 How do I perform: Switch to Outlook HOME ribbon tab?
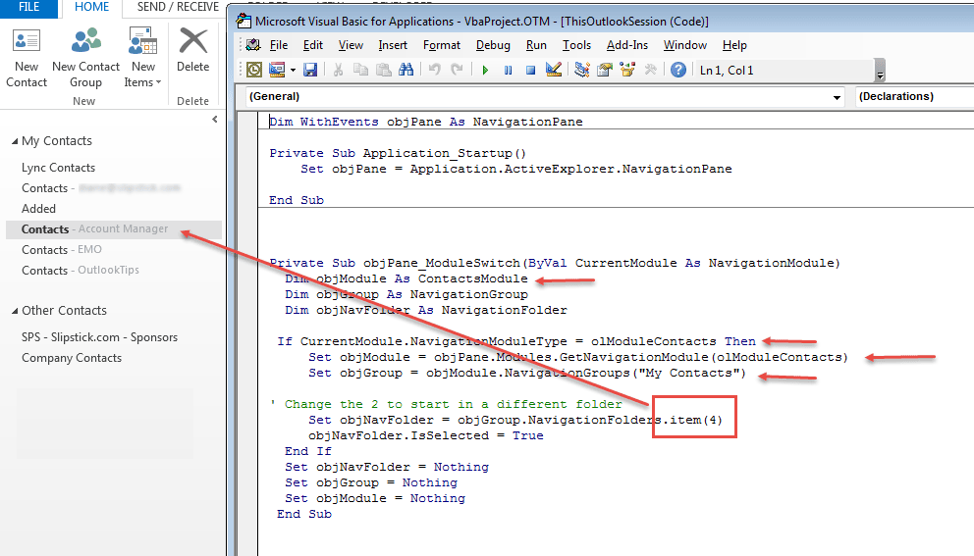[x=91, y=8]
